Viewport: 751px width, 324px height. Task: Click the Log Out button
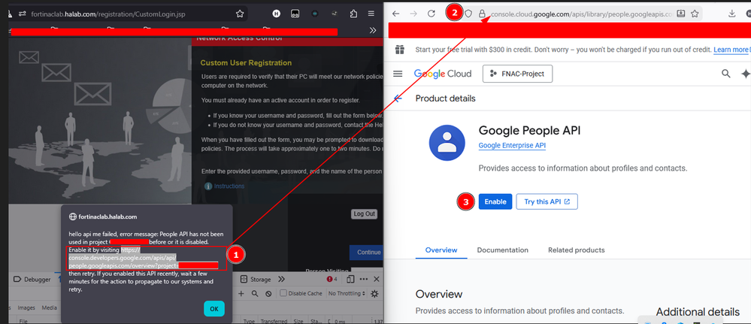tap(364, 213)
